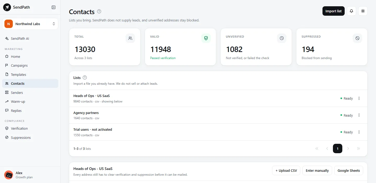
Task: Click Alex user avatar
Action: (x=9, y=175)
